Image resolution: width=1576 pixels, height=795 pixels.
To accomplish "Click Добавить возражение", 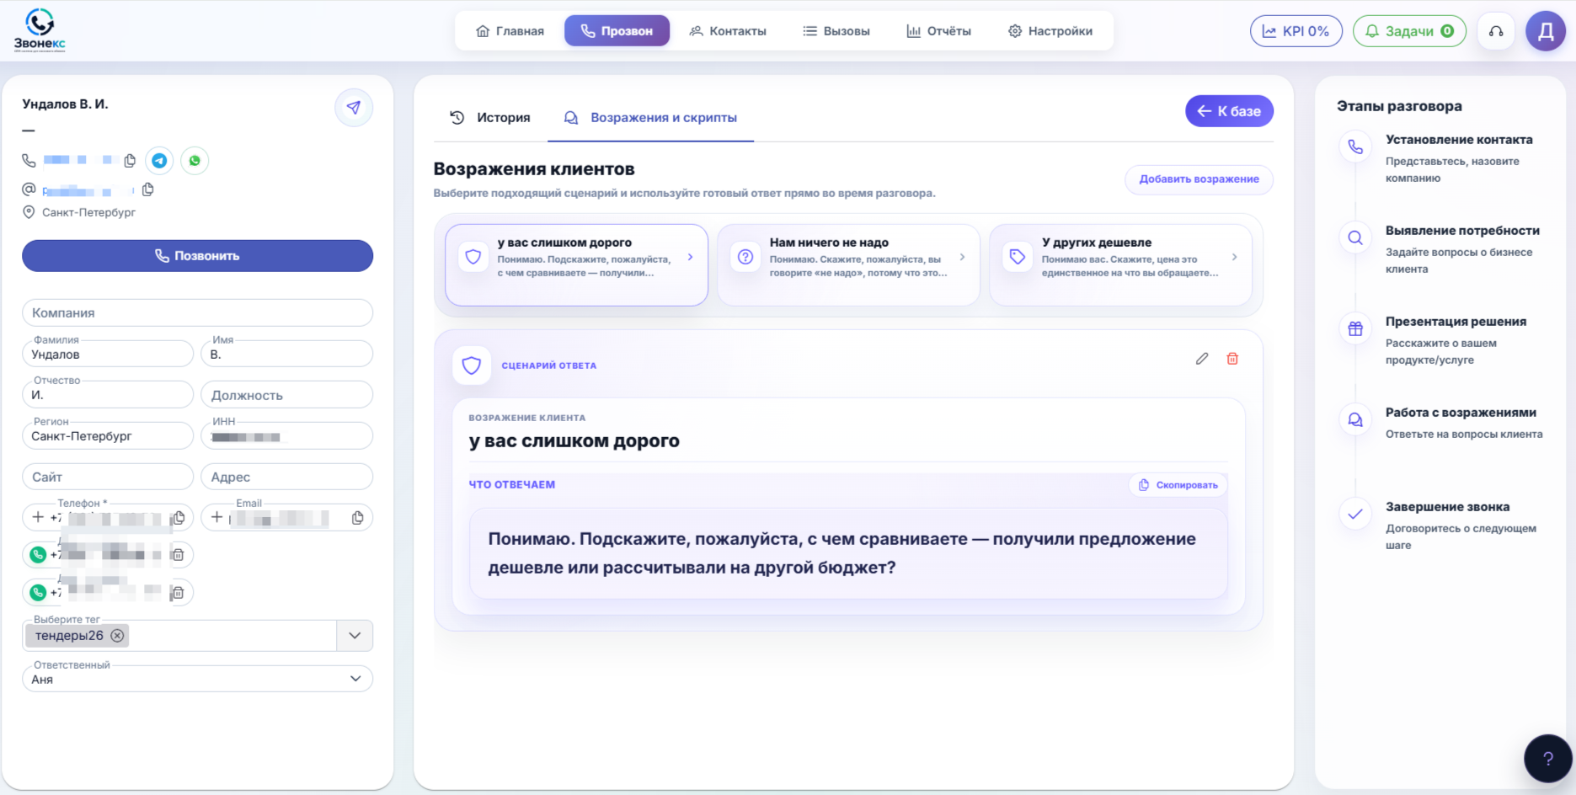I will pos(1199,179).
